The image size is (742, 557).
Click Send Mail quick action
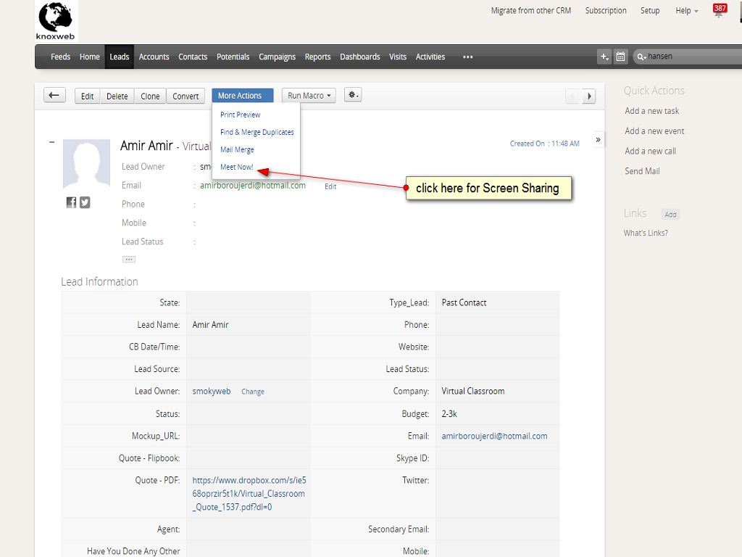click(642, 171)
